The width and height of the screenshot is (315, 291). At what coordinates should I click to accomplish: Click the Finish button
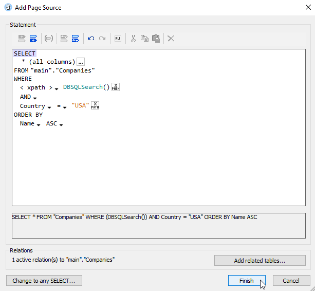point(247,281)
